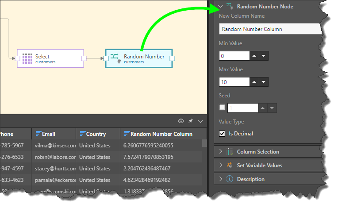Click the Random Number Node header icon
This screenshot has width=338, height=208.
(x=230, y=6)
